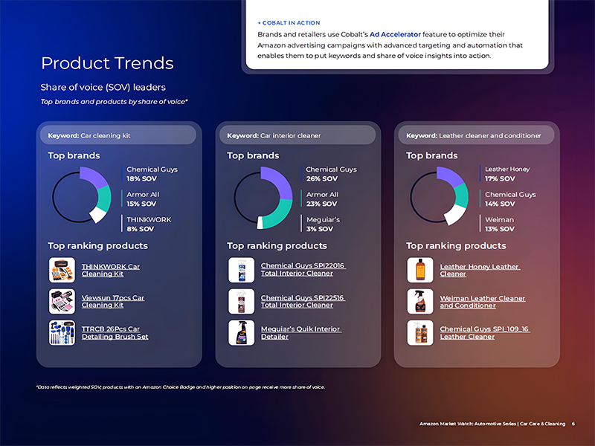The image size is (595, 446).
Task: Click the Weiman spray bottle image
Action: [x=420, y=302]
